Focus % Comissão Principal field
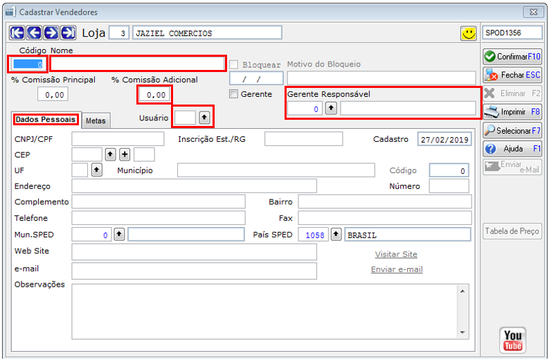This screenshot has width=549, height=360. point(53,94)
